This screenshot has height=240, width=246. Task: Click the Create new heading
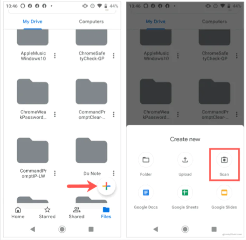tap(185, 139)
